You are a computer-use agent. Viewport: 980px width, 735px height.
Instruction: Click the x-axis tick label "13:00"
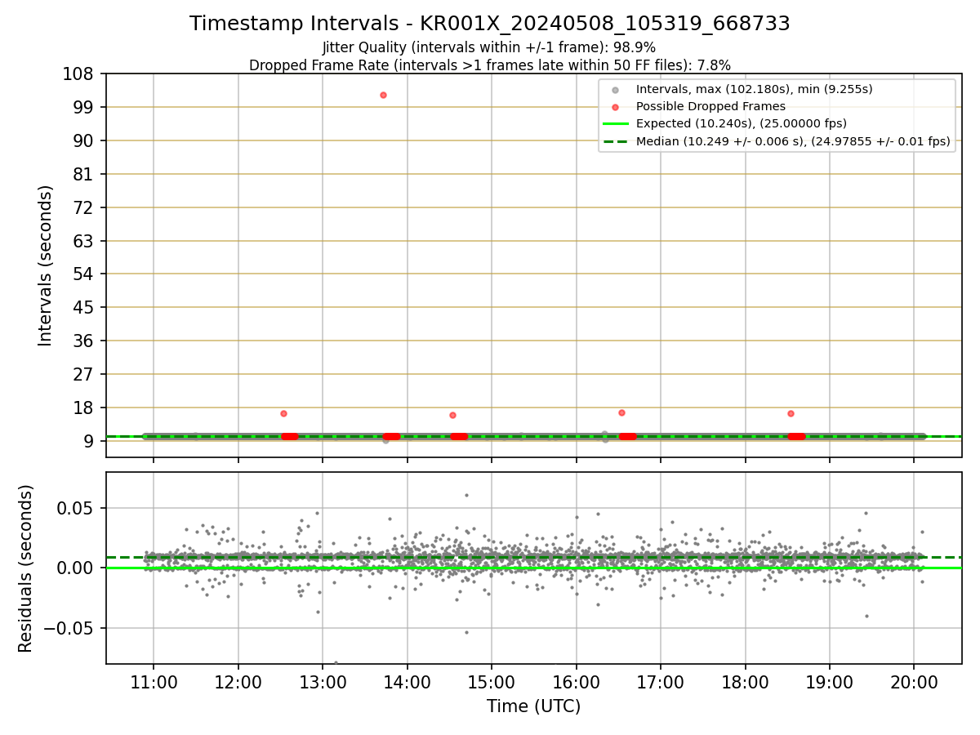pyautogui.click(x=323, y=683)
